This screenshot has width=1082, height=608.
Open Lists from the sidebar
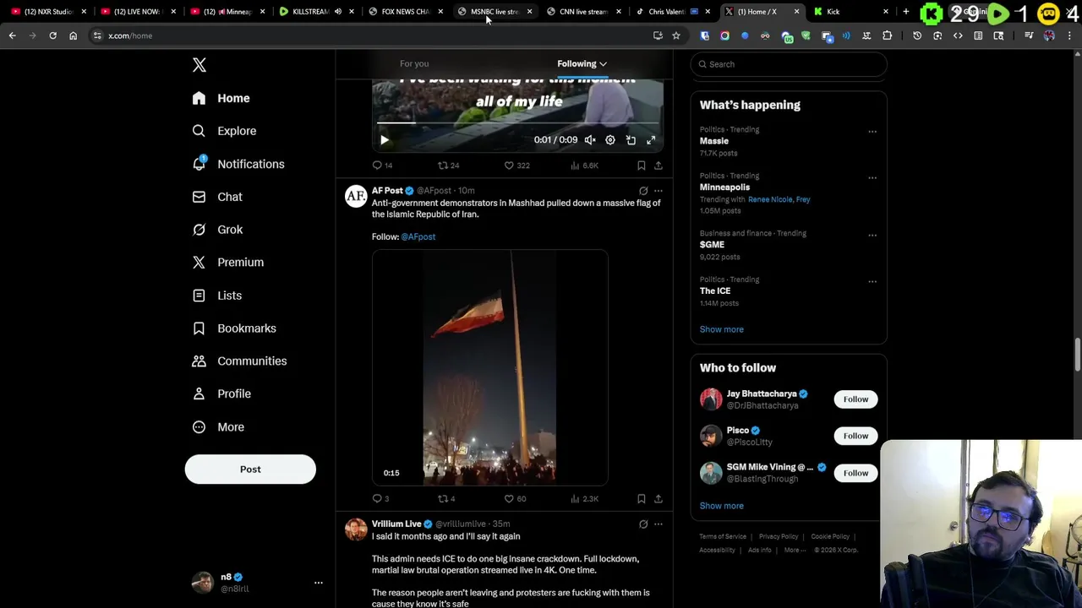pos(218,296)
